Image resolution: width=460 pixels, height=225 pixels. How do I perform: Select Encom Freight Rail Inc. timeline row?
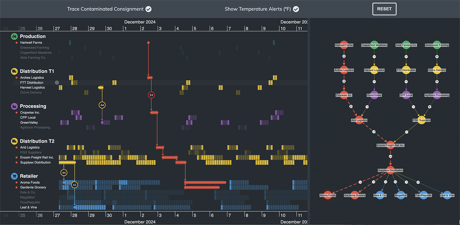coord(37,157)
